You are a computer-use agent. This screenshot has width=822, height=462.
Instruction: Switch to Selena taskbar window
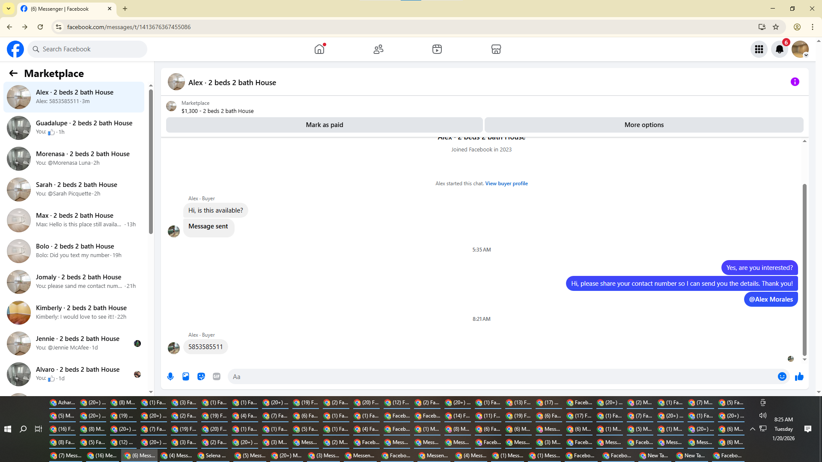click(212, 456)
